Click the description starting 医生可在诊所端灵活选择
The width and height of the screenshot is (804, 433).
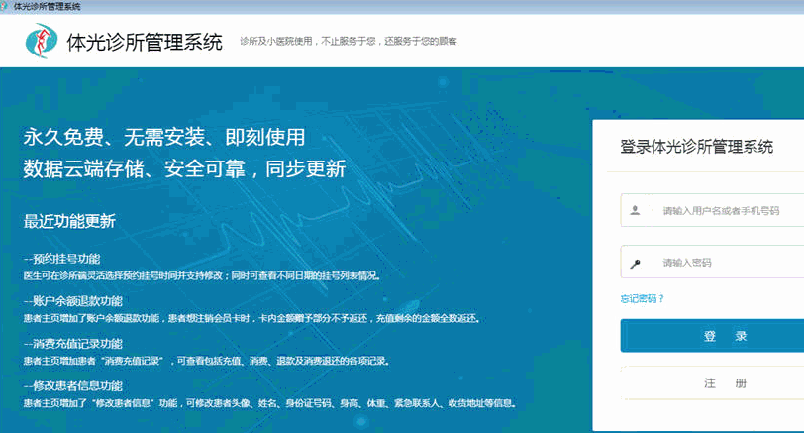point(202,276)
